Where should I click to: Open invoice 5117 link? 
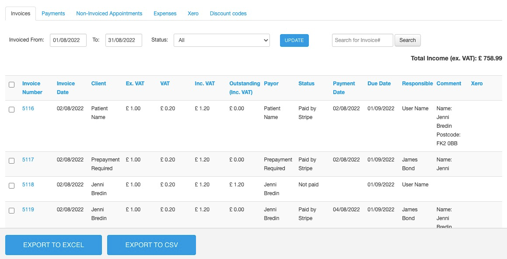(x=28, y=159)
